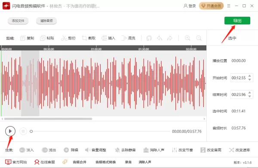Viewport: 258px width, 168px height.
Task: Click the 02:00.00 mark on timeline ruler
Action: pyautogui.click(x=191, y=49)
